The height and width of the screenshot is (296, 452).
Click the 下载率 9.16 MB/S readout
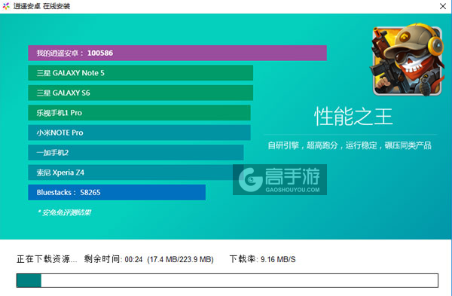point(263,259)
